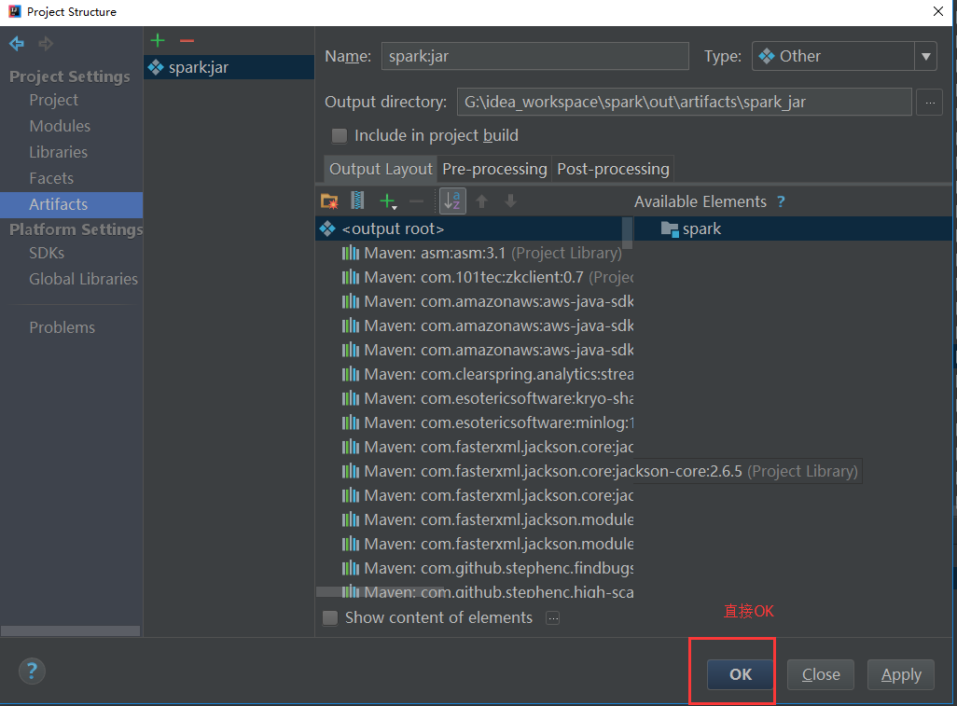957x706 pixels.
Task: Select Maven: com.clearspring.analytics row
Action: point(475,374)
